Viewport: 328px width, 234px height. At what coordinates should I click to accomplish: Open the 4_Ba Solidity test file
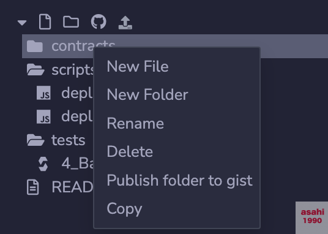[66, 164]
